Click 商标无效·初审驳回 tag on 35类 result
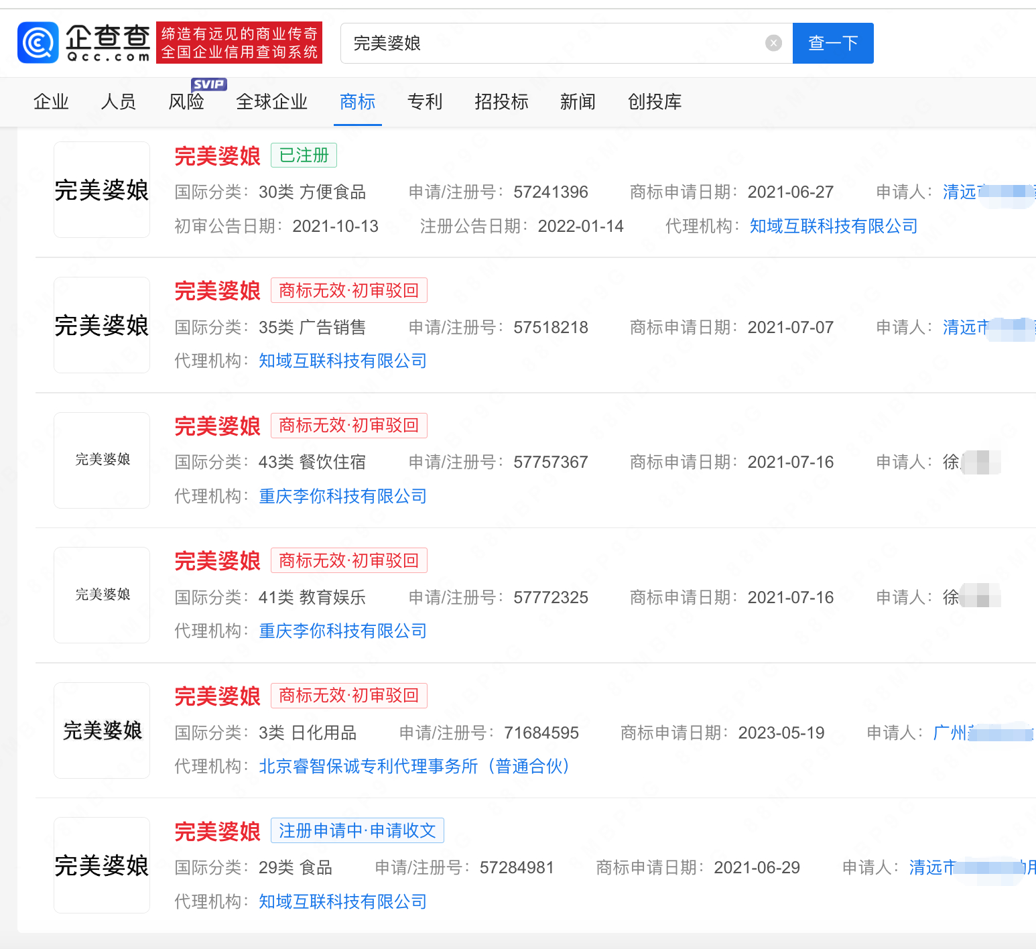 pyautogui.click(x=349, y=290)
